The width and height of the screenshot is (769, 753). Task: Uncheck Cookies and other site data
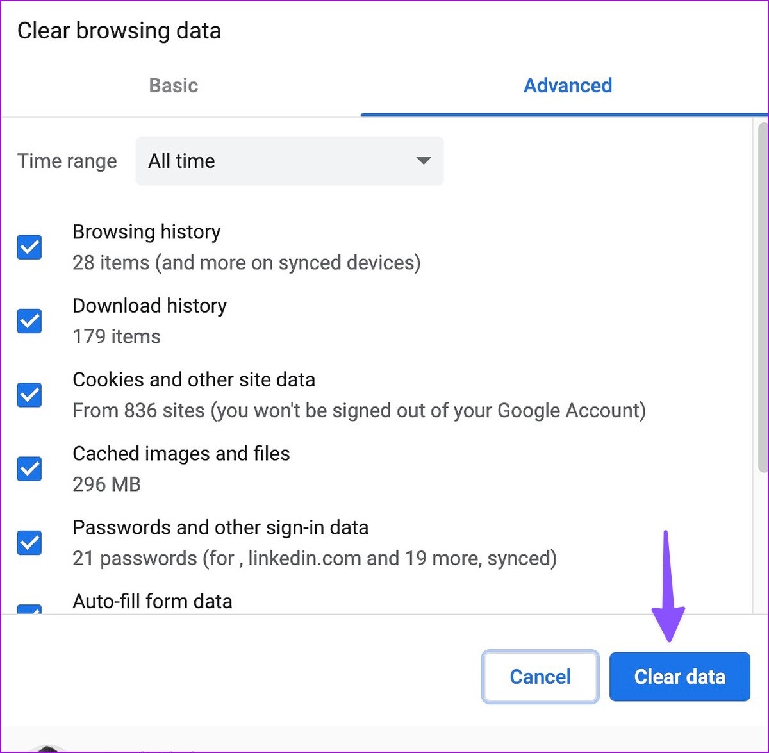click(x=29, y=395)
